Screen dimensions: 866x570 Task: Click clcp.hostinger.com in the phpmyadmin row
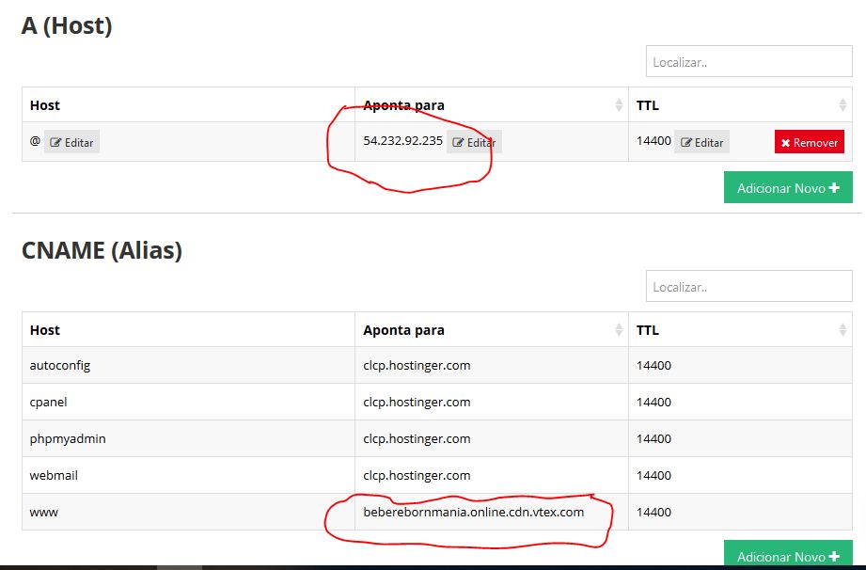pos(417,438)
